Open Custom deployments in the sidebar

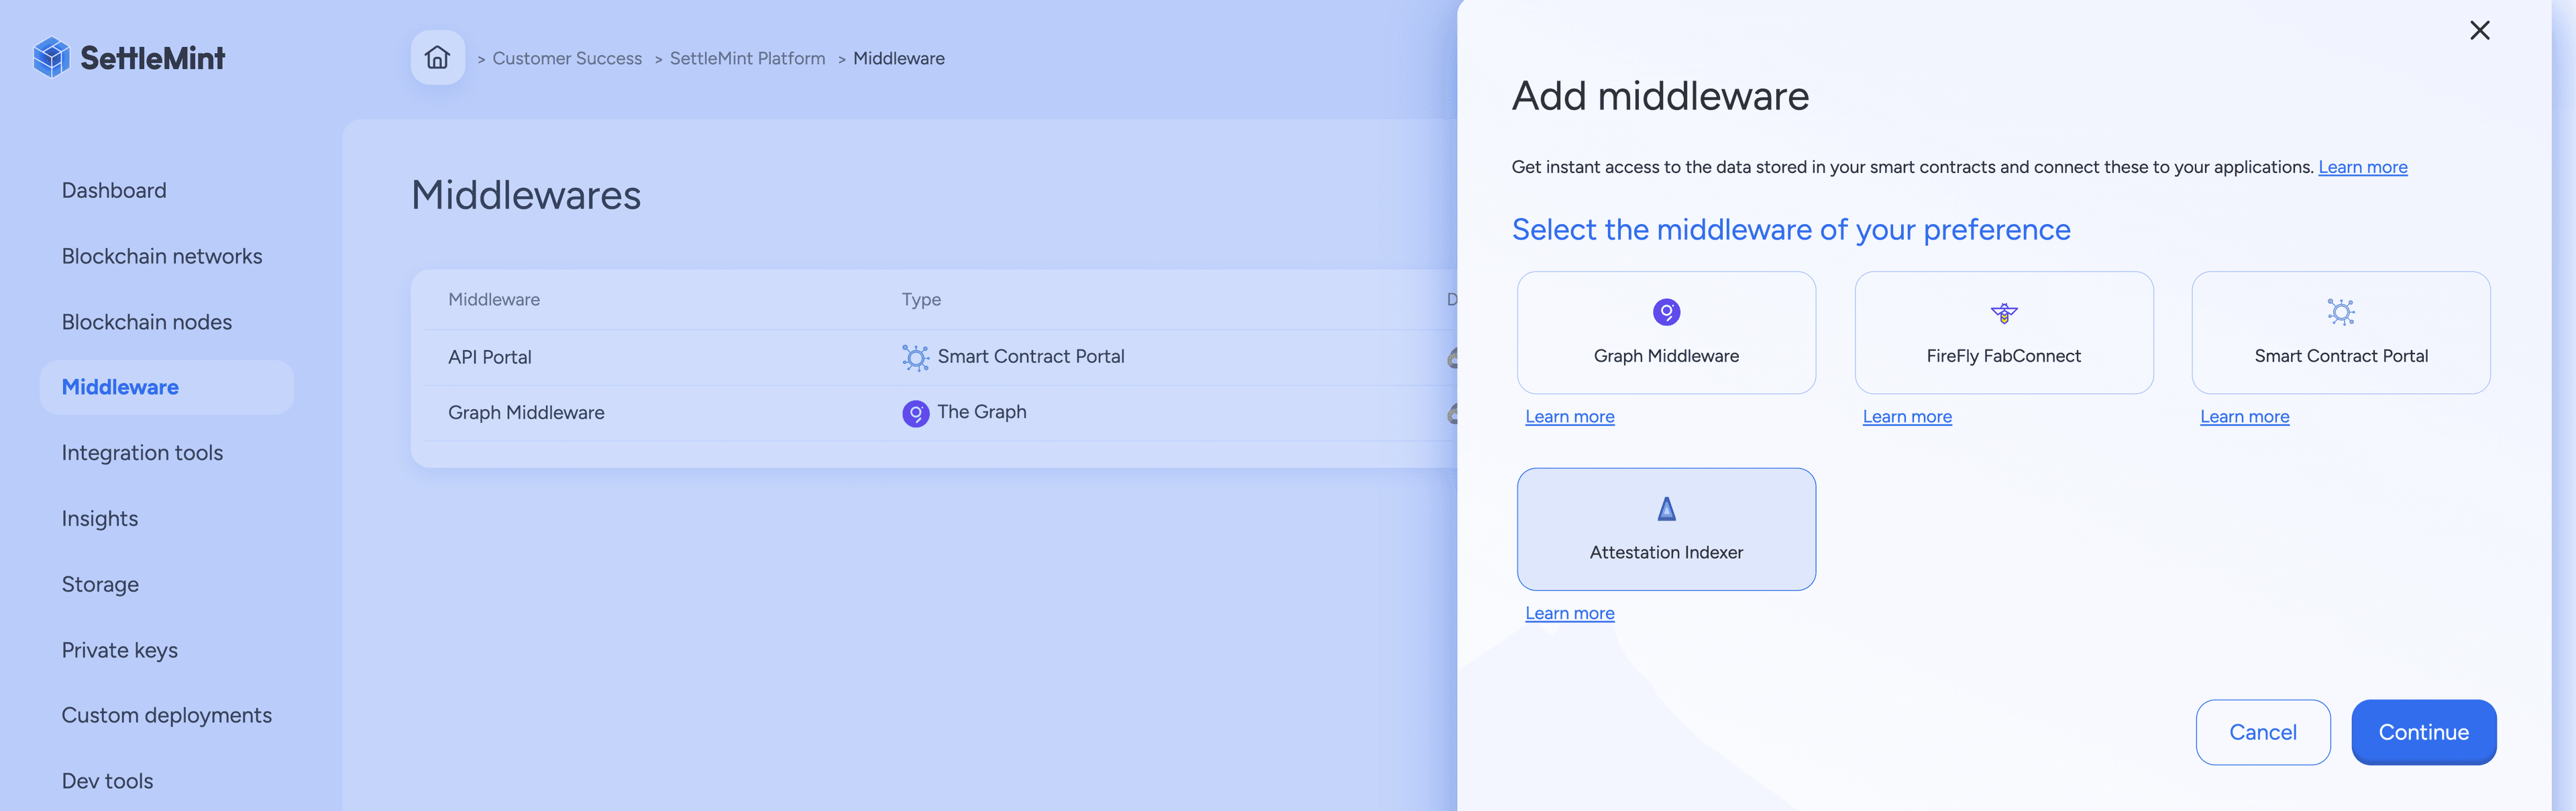pos(166,715)
